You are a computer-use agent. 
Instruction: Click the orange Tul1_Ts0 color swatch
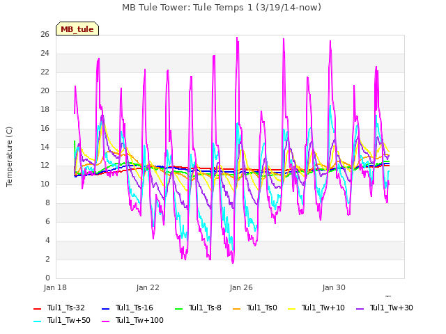click(236, 309)
